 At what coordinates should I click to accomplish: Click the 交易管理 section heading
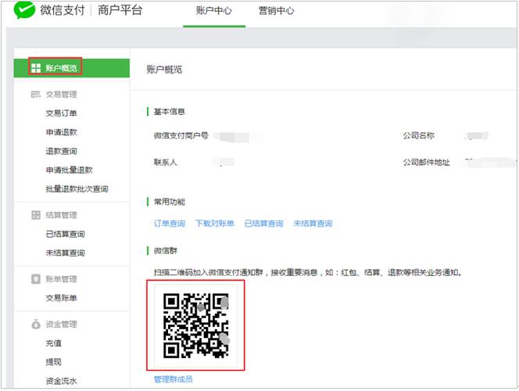[x=61, y=95]
